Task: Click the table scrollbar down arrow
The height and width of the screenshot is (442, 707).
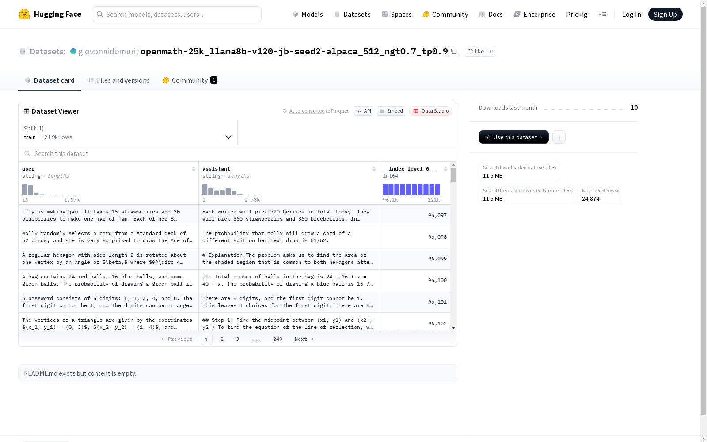Action: click(453, 328)
